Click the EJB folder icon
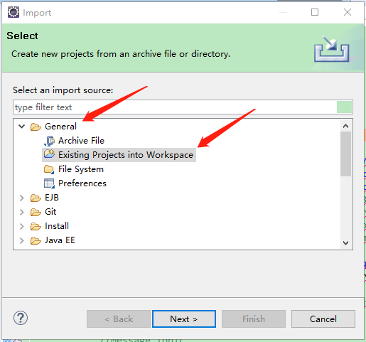Screen dimensions: 366x342 [x=36, y=198]
